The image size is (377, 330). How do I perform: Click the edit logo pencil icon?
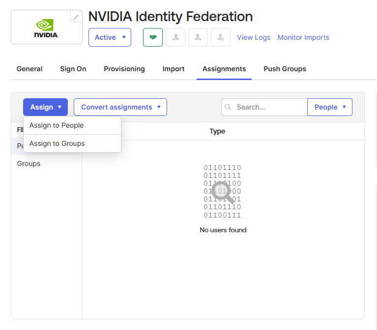(x=76, y=17)
